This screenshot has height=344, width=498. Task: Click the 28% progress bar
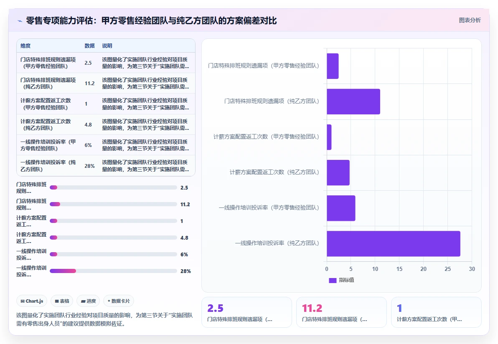[x=113, y=271]
